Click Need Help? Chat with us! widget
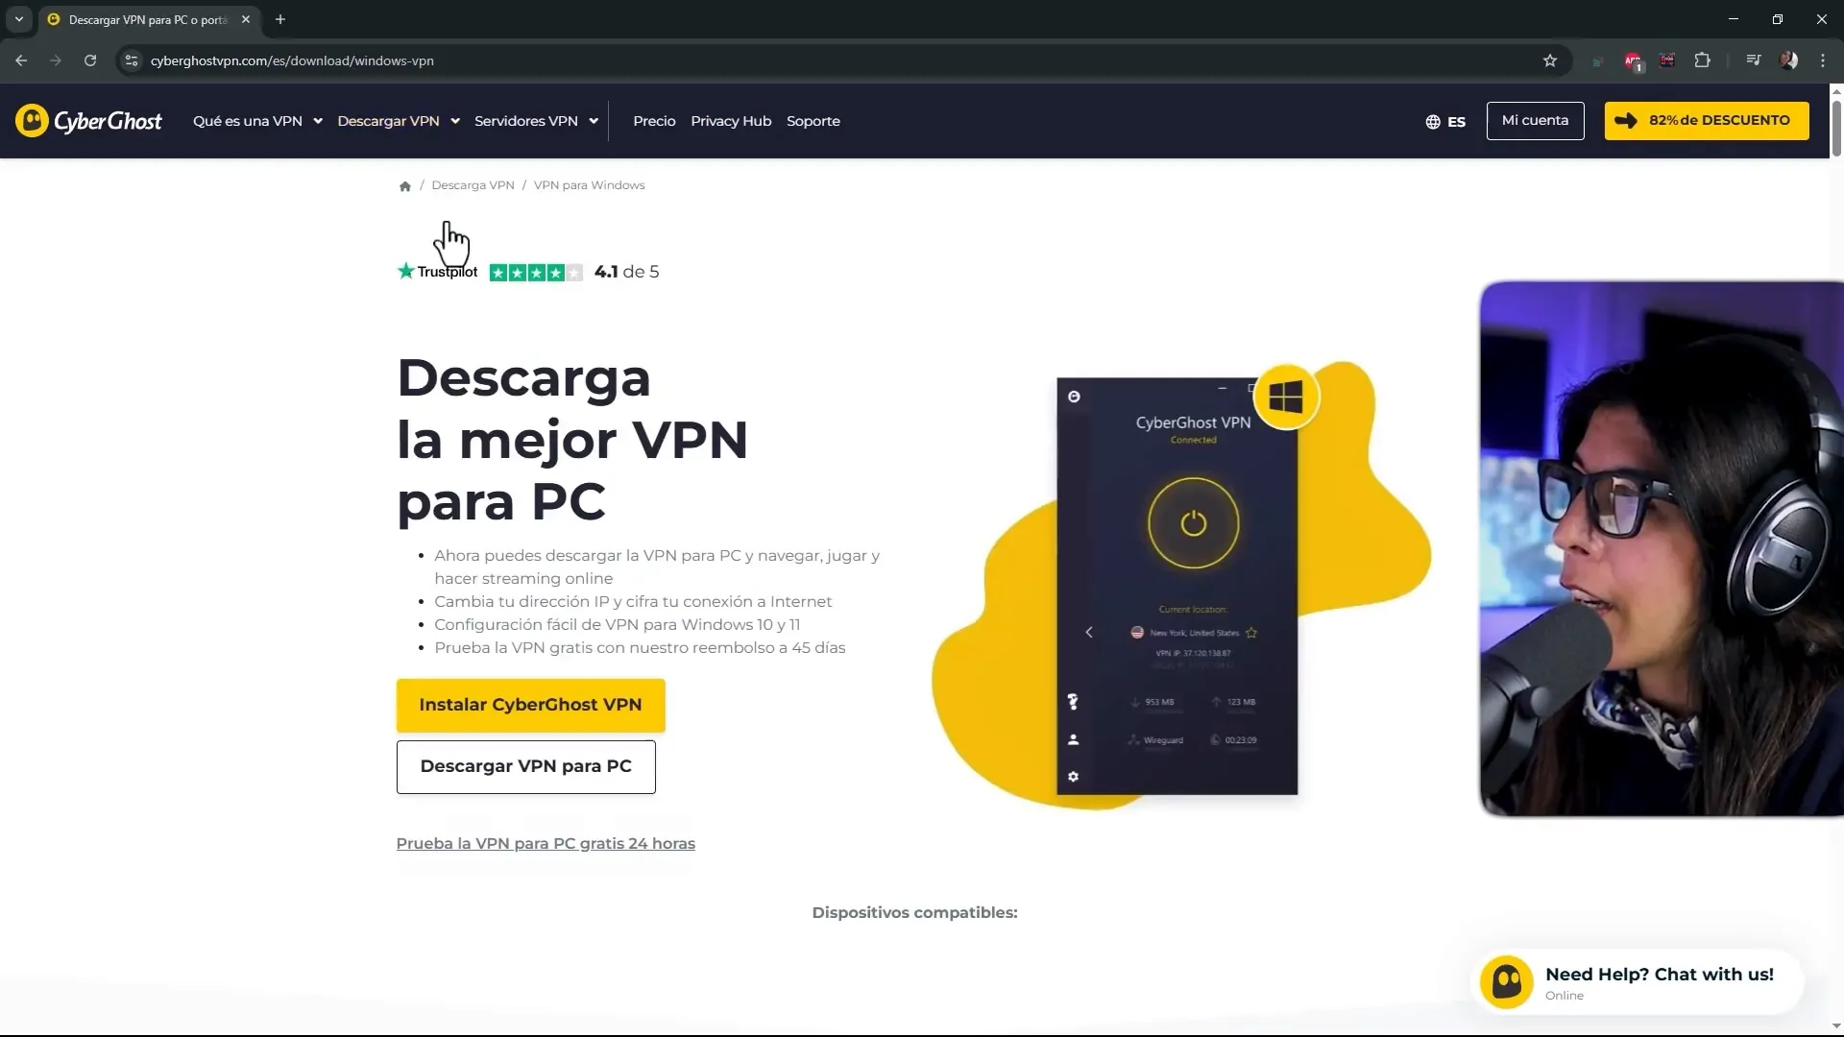This screenshot has width=1844, height=1037. point(1637,981)
